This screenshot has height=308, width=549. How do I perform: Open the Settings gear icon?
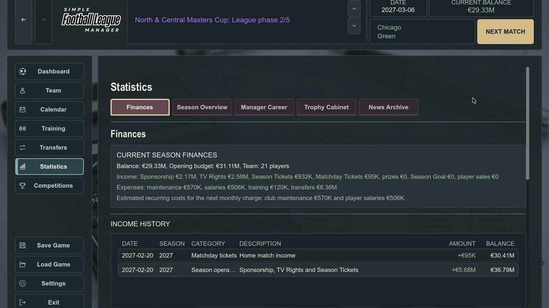click(22, 283)
